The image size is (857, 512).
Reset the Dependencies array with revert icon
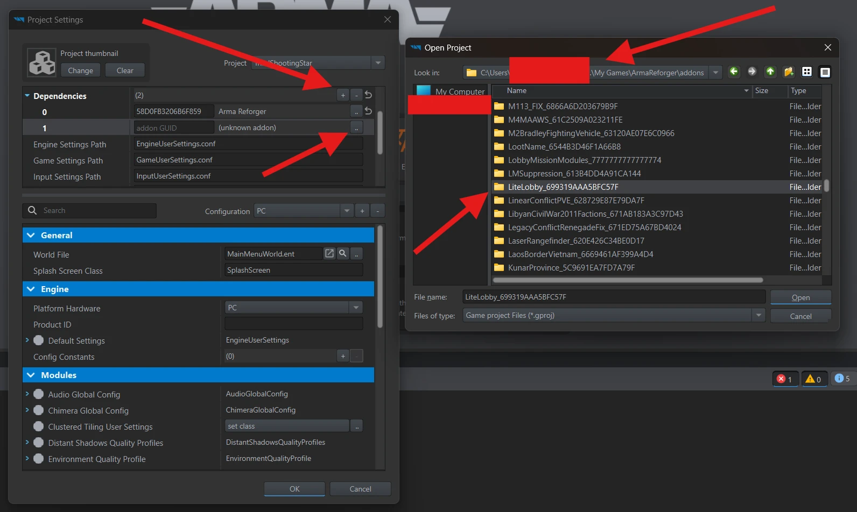coord(368,95)
